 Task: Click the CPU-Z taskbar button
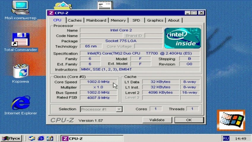[92, 138]
